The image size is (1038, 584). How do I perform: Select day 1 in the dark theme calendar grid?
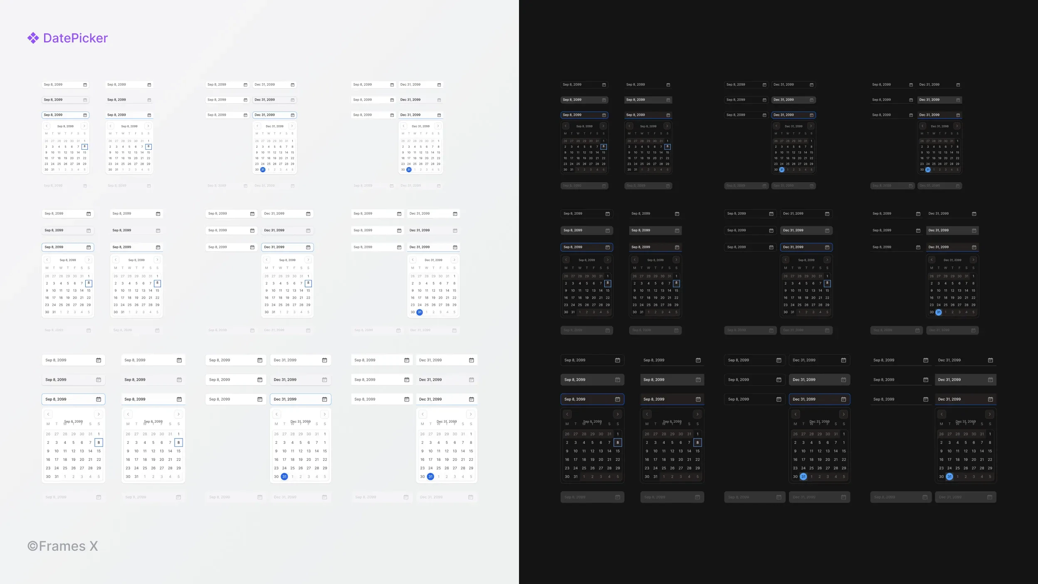(604, 141)
